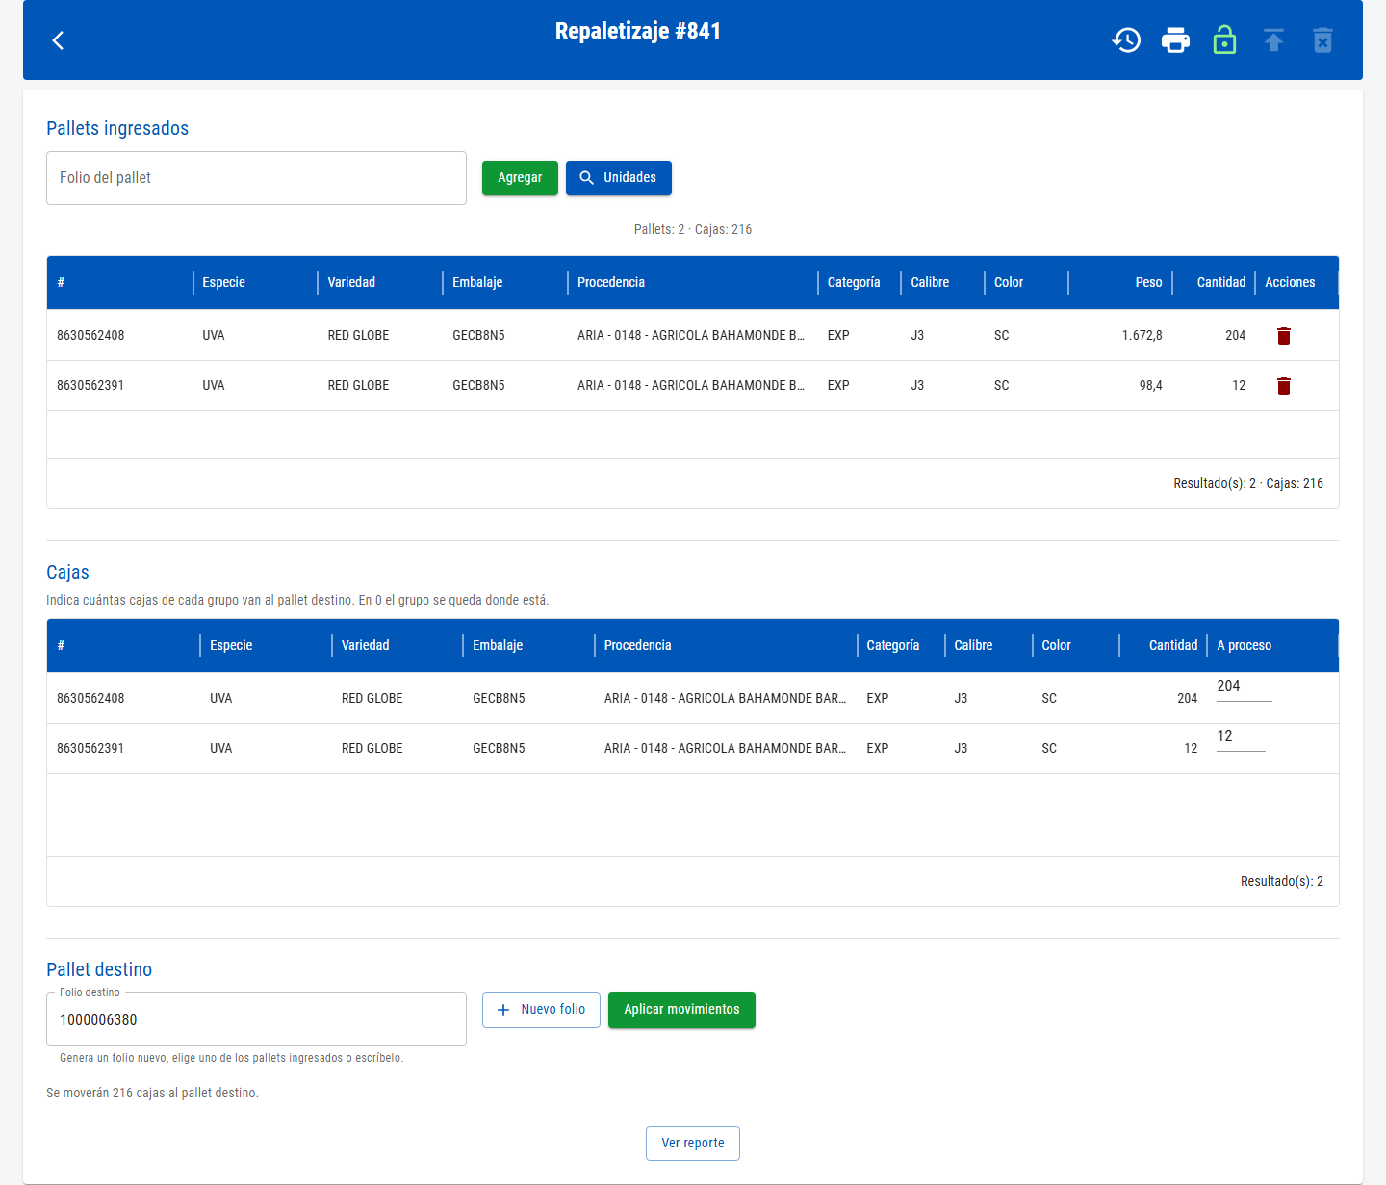Click the upload arrow icon in header
Image resolution: width=1386 pixels, height=1185 pixels.
tap(1273, 40)
